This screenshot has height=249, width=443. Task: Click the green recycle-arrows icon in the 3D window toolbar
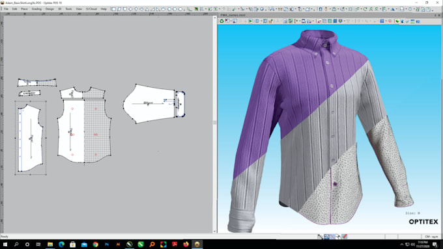(221, 21)
